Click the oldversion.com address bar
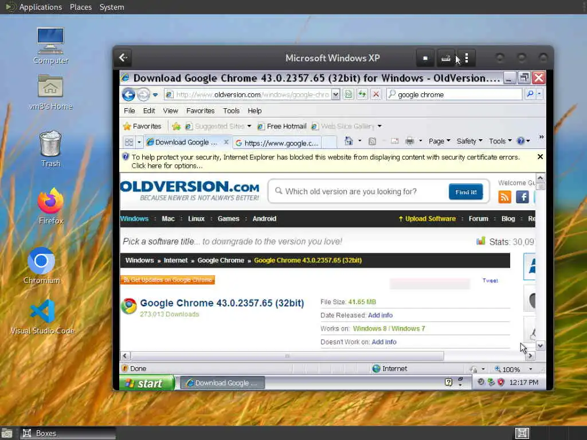This screenshot has width=587, height=440. pyautogui.click(x=248, y=95)
